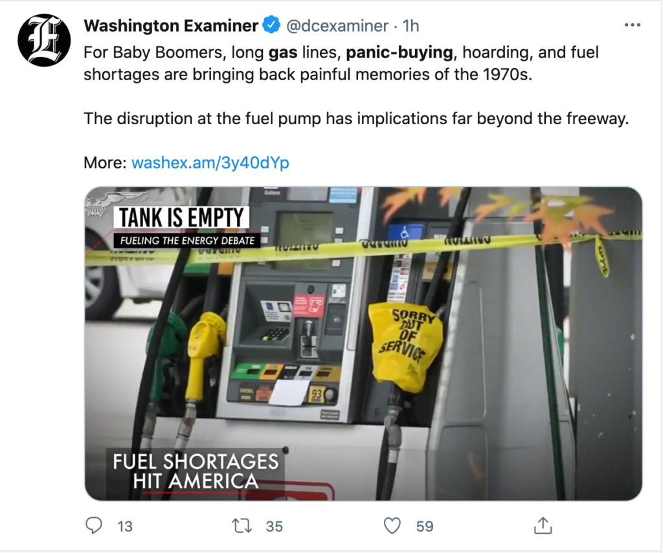
Task: Click the "FUEL SHORTAGES HIT AMERICA" video caption
Action: (x=196, y=471)
